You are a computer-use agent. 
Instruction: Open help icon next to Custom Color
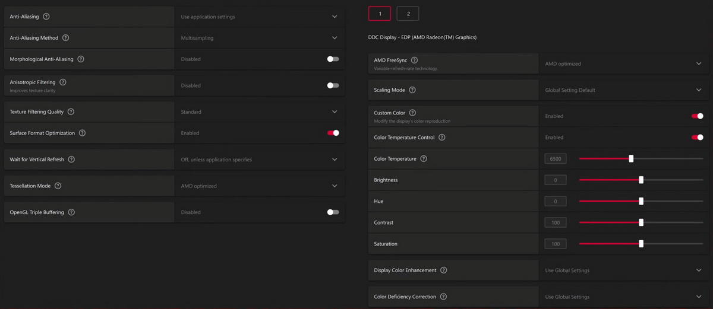(412, 113)
